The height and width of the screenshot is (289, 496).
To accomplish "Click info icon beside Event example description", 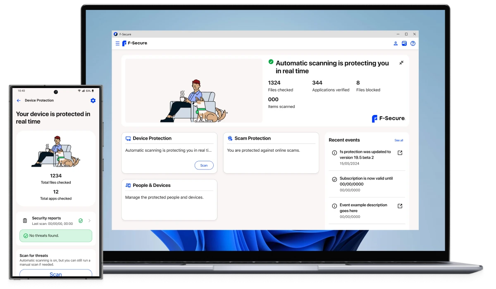I will [334, 206].
